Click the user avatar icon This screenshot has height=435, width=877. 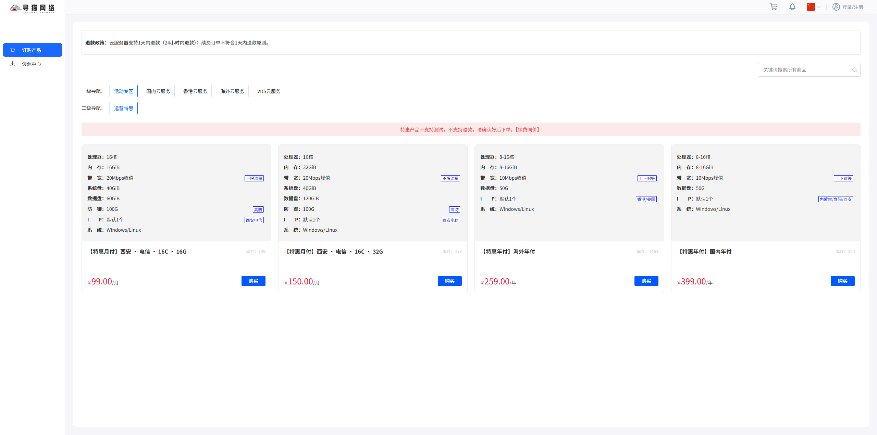tap(836, 7)
